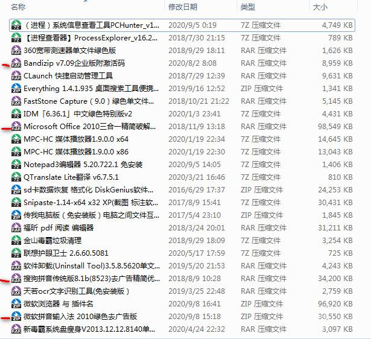The image size is (371, 339).
Task: Select file name FastStone Capture（9.0）绿色单文件
Action: click(x=89, y=101)
